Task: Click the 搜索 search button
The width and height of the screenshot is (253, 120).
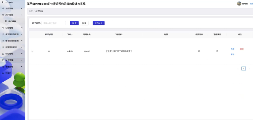Action: pos(74,23)
